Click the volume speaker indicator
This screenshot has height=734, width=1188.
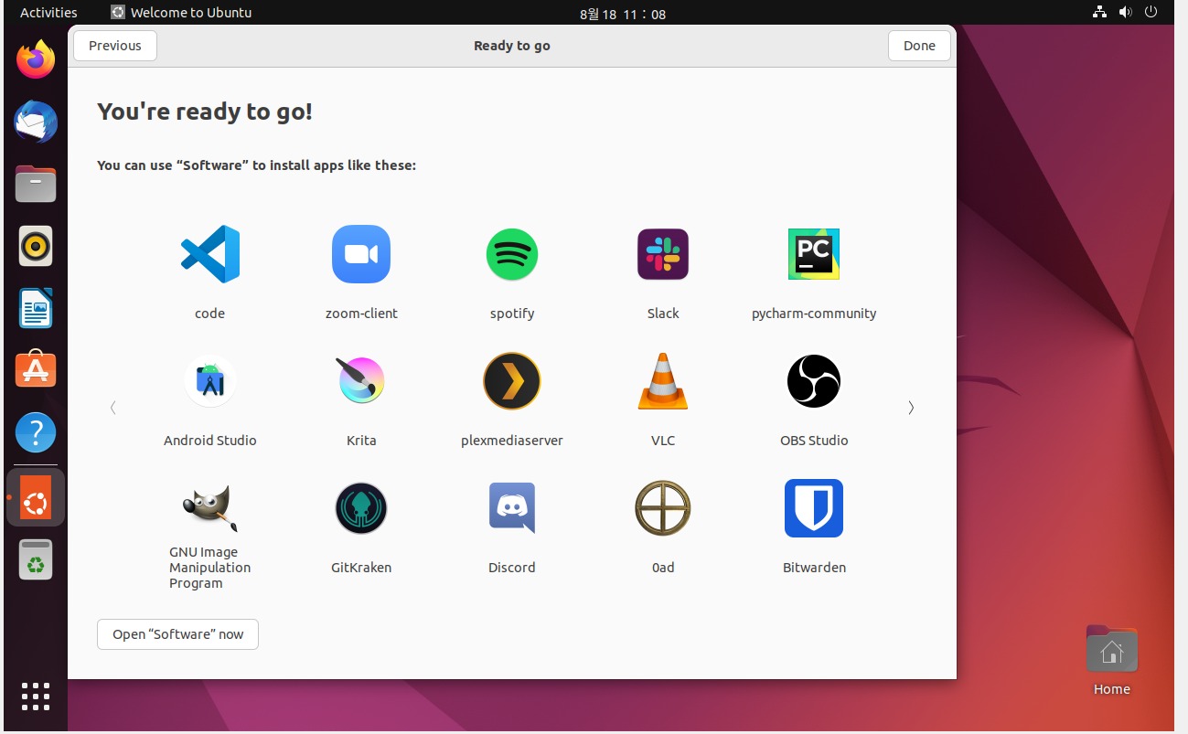pos(1125,13)
